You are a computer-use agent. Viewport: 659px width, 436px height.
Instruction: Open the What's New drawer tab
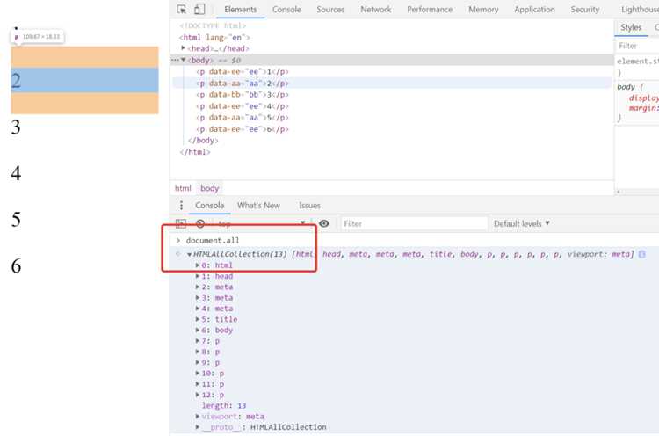258,205
